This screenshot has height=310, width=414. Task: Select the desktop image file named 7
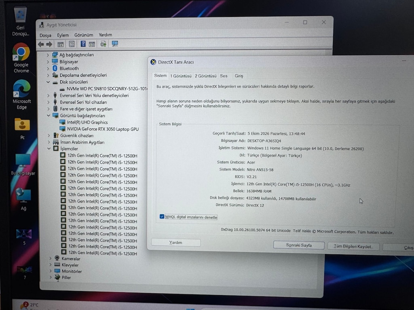(x=25, y=272)
